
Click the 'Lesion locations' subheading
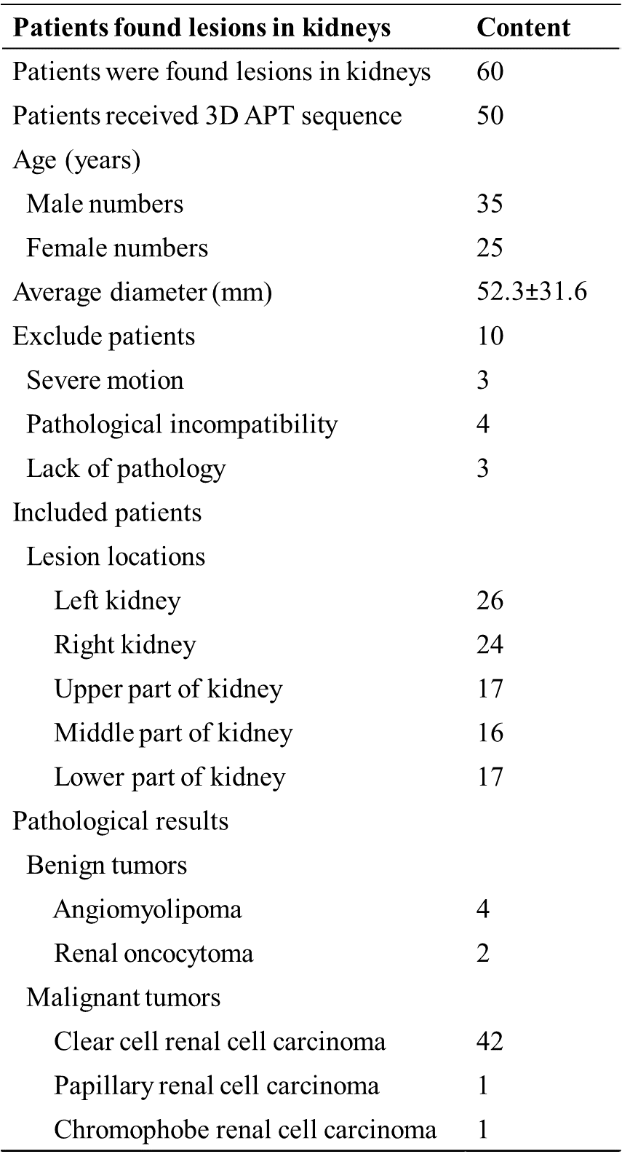pyautogui.click(x=116, y=556)
